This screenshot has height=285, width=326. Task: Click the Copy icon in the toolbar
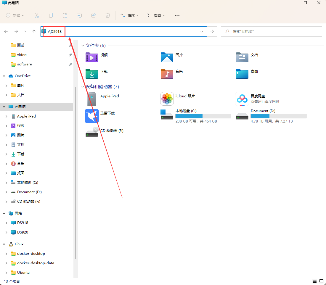[x=51, y=15]
